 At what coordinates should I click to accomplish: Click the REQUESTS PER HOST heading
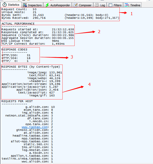[17, 101]
